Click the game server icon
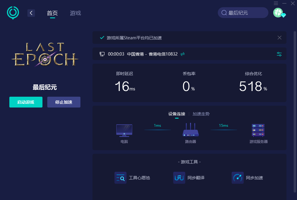This screenshot has height=200, width=297. [258, 130]
